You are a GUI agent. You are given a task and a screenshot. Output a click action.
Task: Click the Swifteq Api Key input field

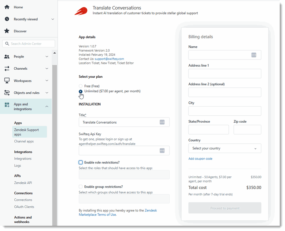coord(124,151)
